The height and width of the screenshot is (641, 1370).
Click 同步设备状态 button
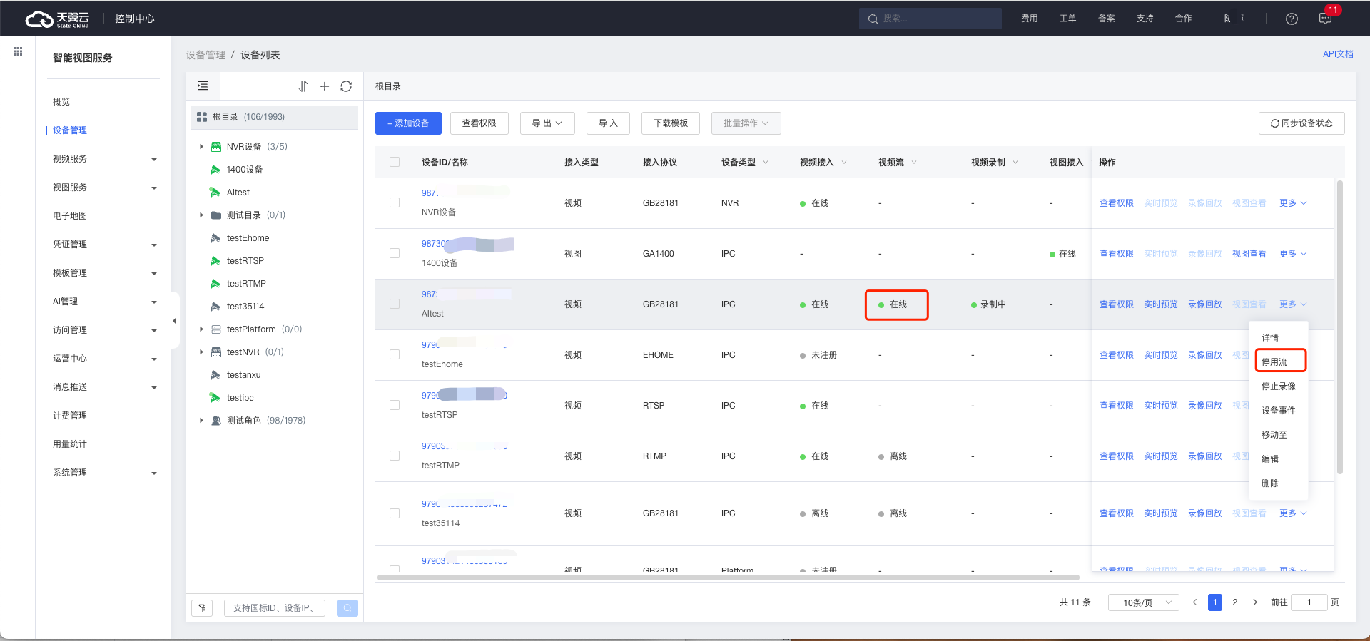[x=1301, y=123]
